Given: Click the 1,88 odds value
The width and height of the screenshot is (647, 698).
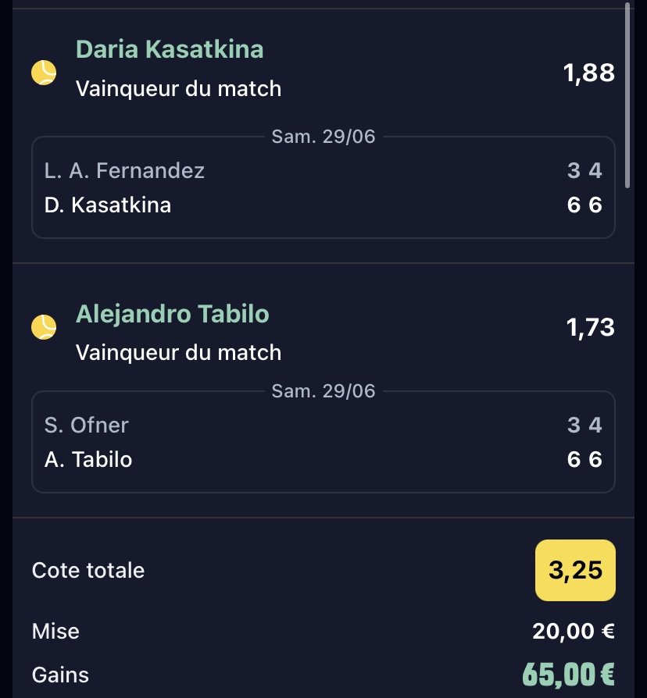Looking at the screenshot, I should point(588,73).
